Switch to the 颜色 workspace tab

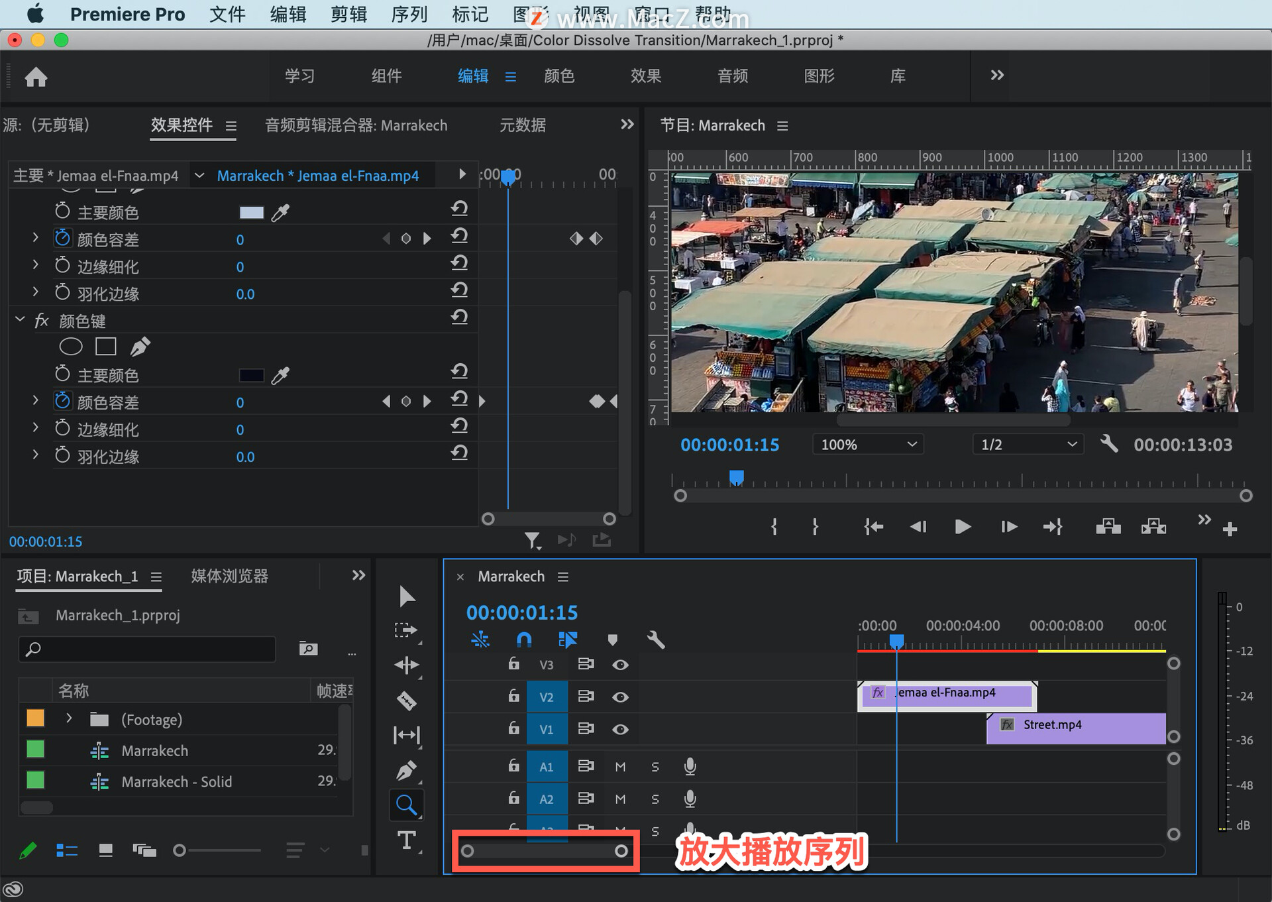[559, 76]
